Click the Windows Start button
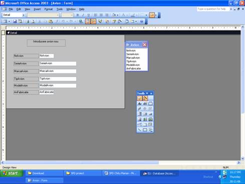The image size is (245, 184). (12, 173)
